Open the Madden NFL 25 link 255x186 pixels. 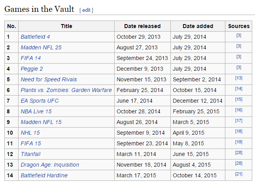pos(41,47)
